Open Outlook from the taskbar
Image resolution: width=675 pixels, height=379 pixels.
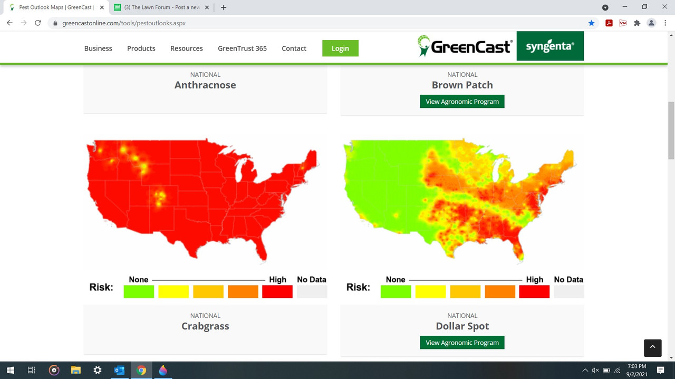tap(119, 370)
